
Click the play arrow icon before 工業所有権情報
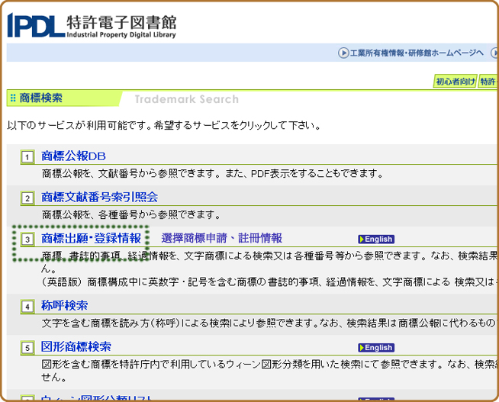(x=343, y=53)
